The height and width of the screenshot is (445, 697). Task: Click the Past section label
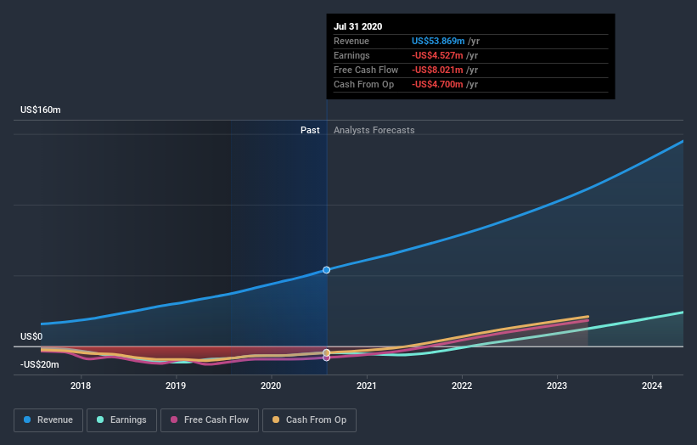[x=310, y=130]
